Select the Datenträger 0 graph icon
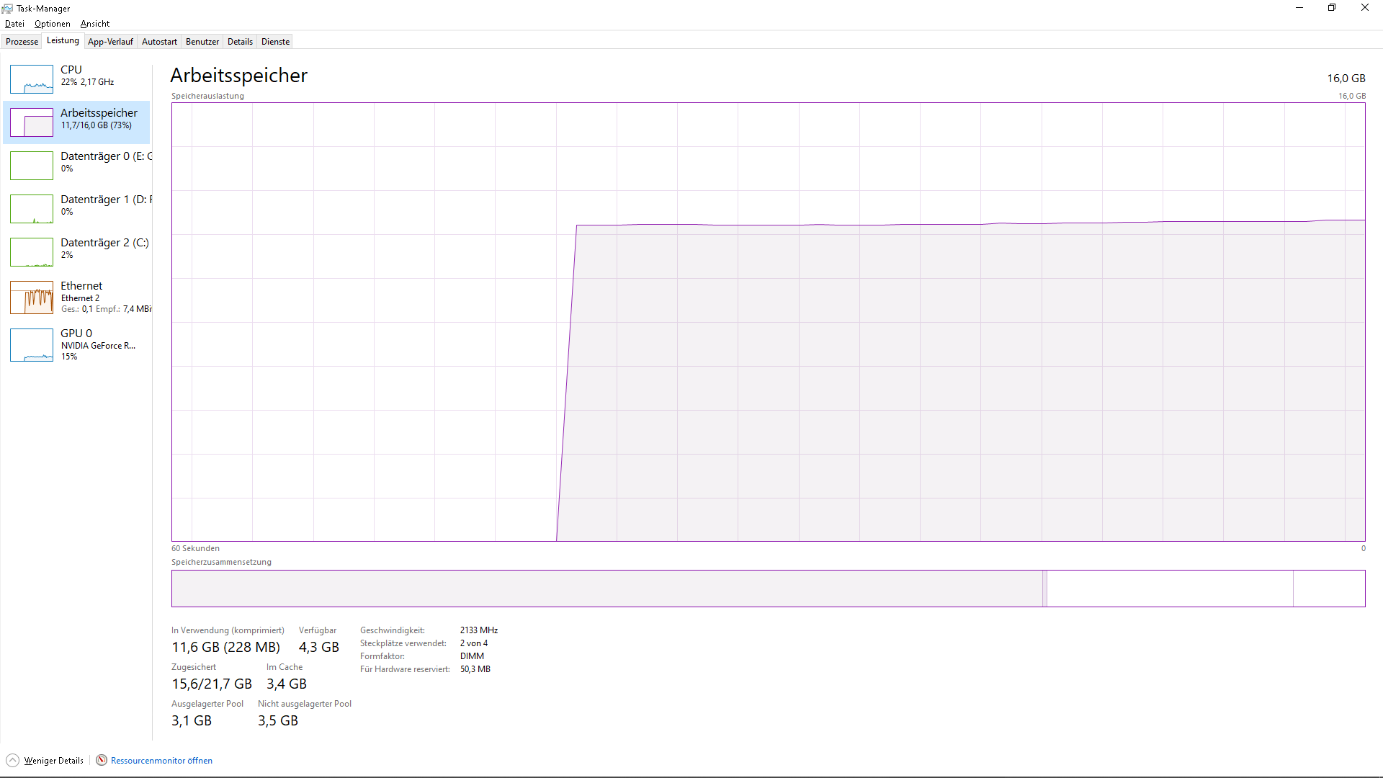Screen dimensions: 1383x778 [x=32, y=165]
